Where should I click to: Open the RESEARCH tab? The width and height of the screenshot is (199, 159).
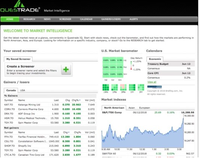29,19
